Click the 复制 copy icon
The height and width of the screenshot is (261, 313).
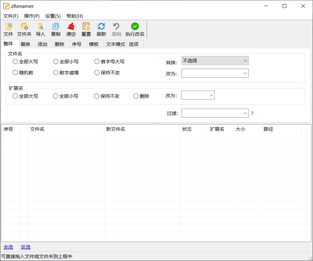click(x=55, y=29)
